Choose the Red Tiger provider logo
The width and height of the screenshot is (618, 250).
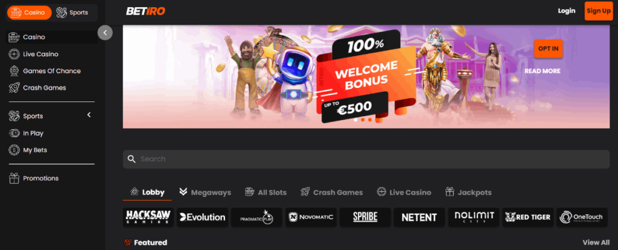point(528,217)
